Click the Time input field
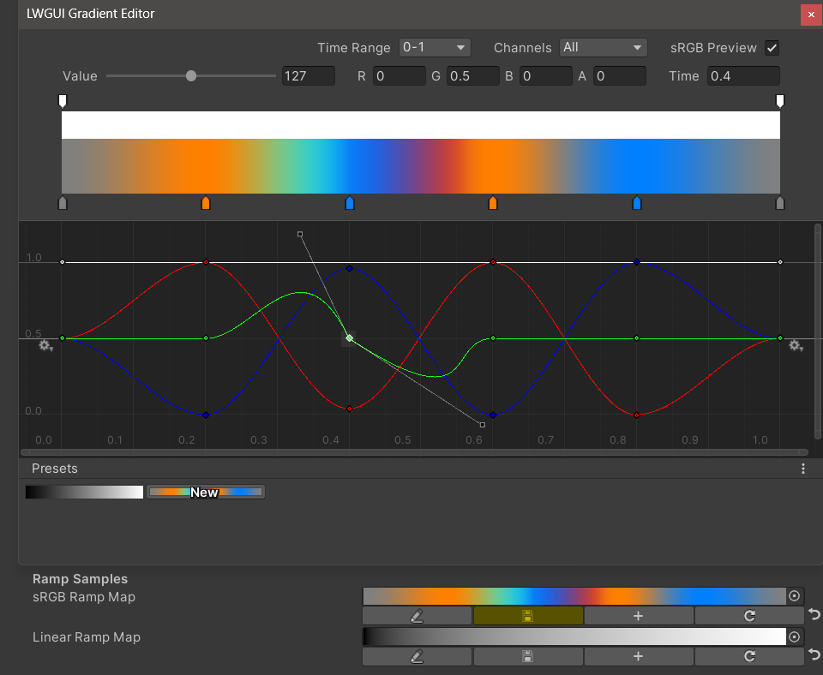 [743, 76]
